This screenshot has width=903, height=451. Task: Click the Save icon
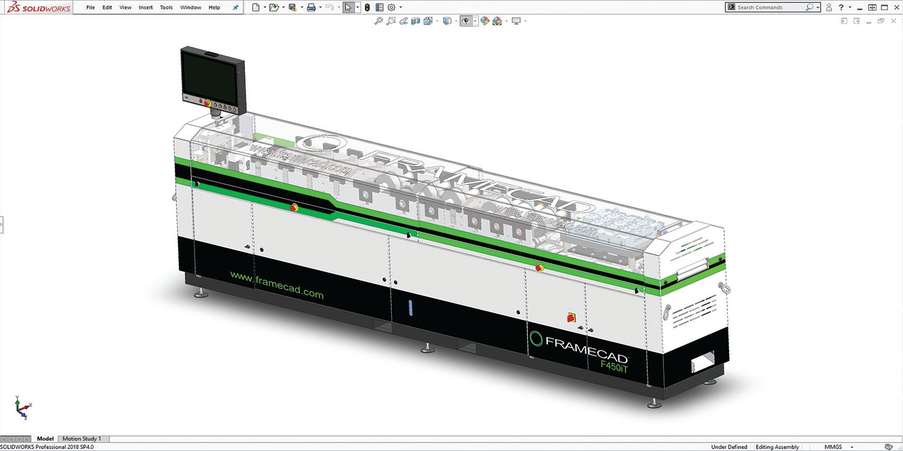(x=293, y=7)
